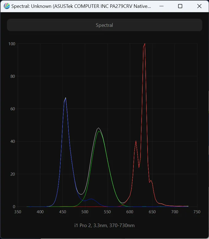Close the Spectral window
The width and height of the screenshot is (209, 239).
coord(199,6)
